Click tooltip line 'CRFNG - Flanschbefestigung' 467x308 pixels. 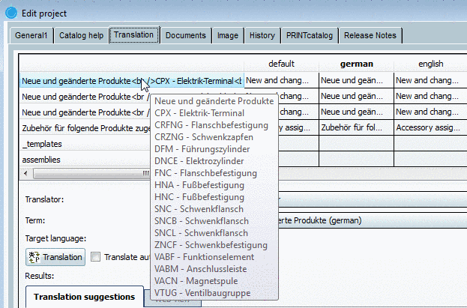coord(211,125)
